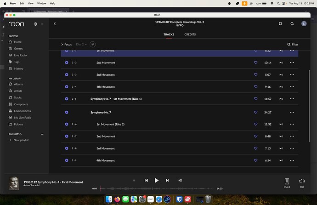Screen dimensions: 317x205
Task: Open Firefox from the Dock
Action: 117,199
